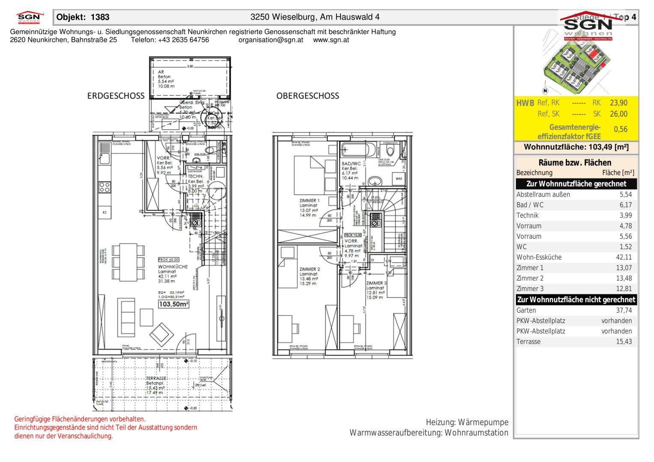Click the bathtub symbol in Bad/WC
This screenshot has height=462, width=654.
pos(358,151)
